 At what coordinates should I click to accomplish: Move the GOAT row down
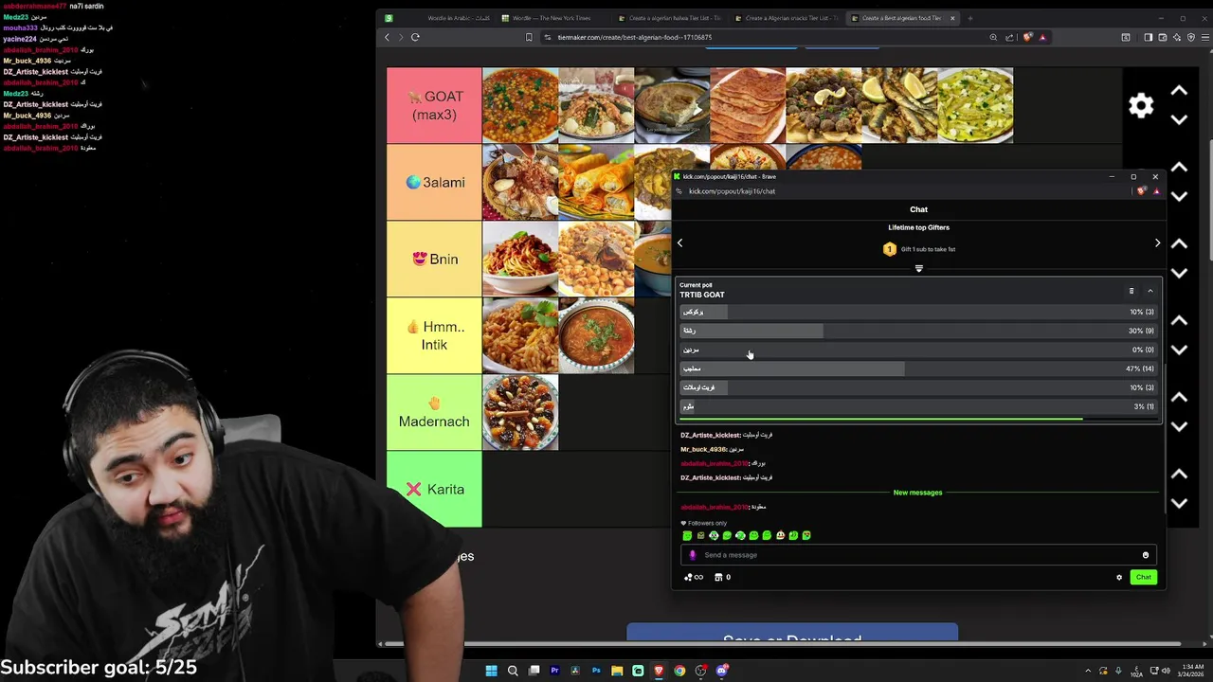1179,119
